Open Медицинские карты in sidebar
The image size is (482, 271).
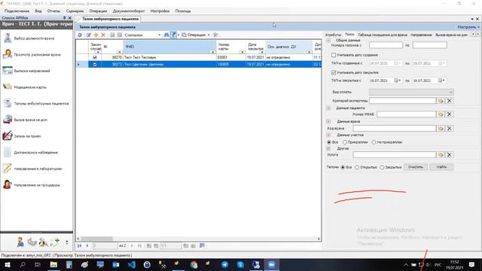pos(25,87)
